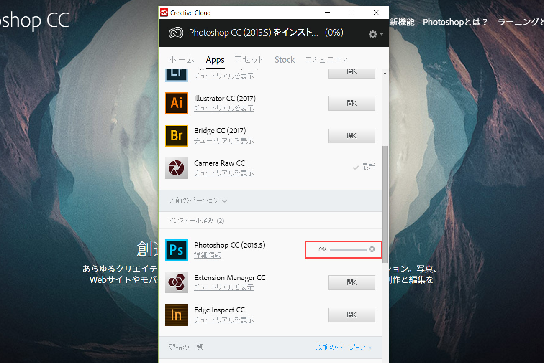Select the Apps tab
This screenshot has width=544, height=363.
pos(215,60)
